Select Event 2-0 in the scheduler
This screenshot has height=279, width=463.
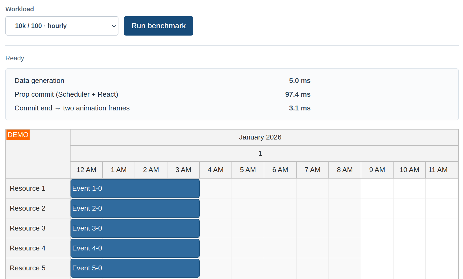tap(135, 208)
